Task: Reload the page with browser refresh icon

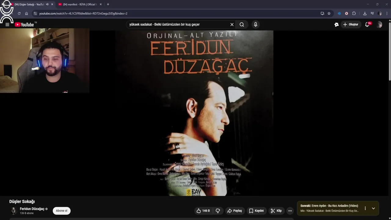Action: click(19, 13)
